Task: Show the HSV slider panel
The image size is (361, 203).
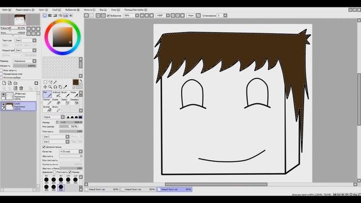Action: (x=55, y=16)
